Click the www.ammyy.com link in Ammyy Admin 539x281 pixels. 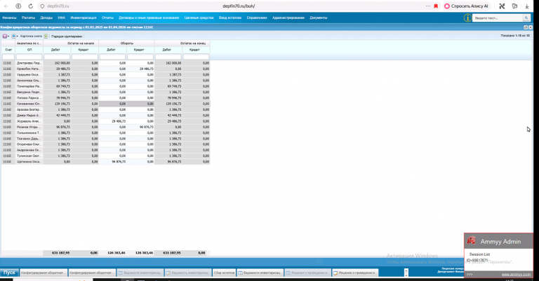coord(516,275)
